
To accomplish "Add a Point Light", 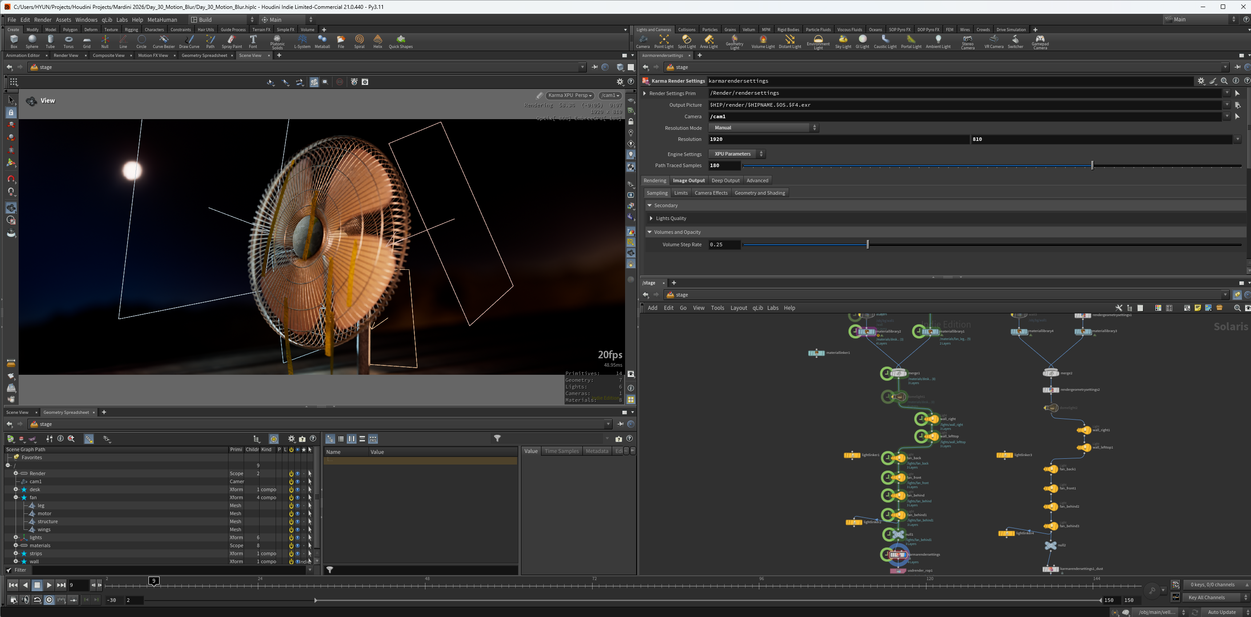I will [664, 41].
